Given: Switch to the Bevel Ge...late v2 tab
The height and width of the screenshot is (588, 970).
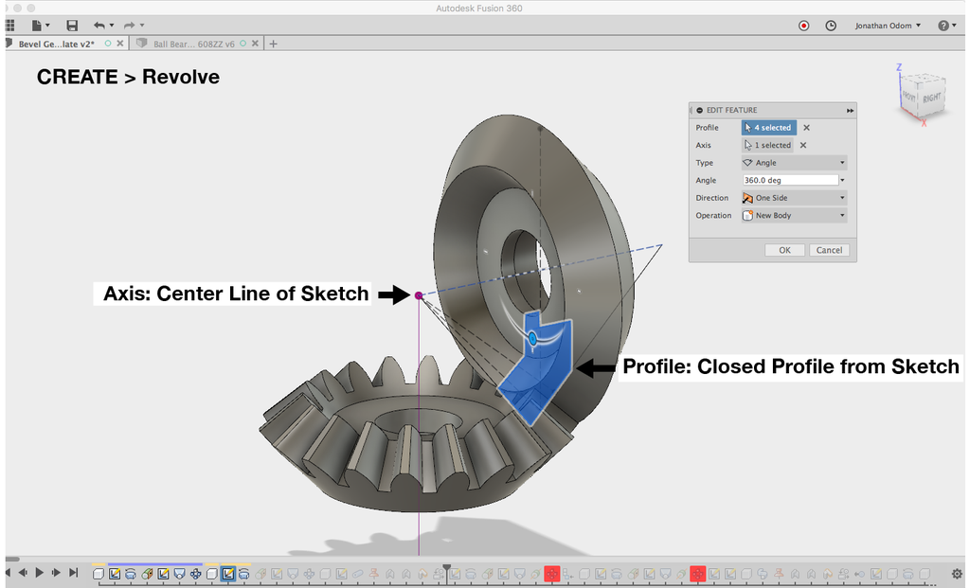Looking at the screenshot, I should point(56,44).
